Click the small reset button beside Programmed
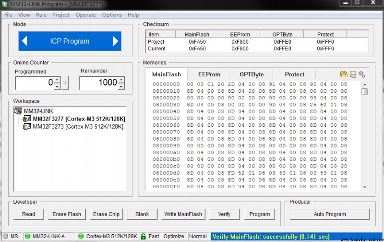 tap(65, 83)
